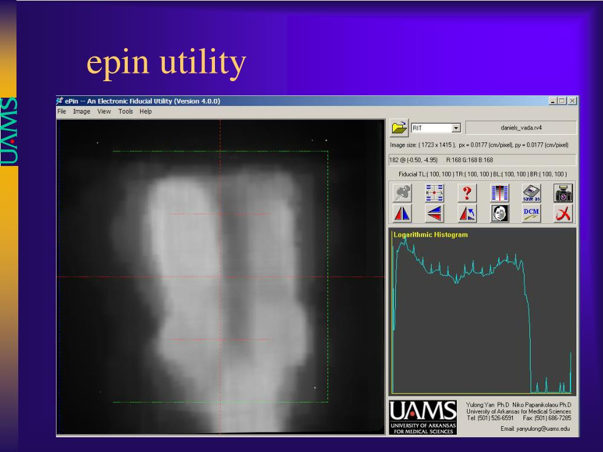Click the yanyulong@uams.edu email address

point(542,428)
